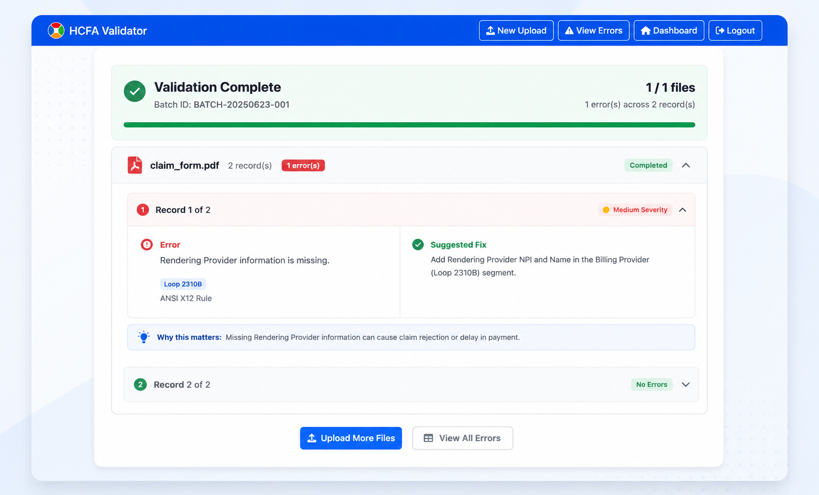Image resolution: width=819 pixels, height=495 pixels.
Task: Log out using the Logout button
Action: coord(735,30)
